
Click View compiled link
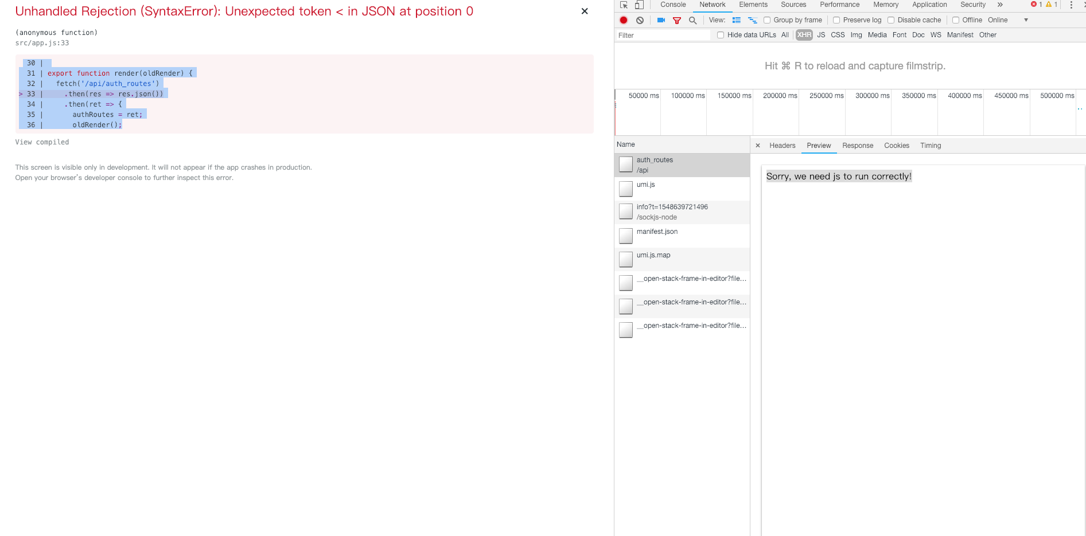[42, 142]
